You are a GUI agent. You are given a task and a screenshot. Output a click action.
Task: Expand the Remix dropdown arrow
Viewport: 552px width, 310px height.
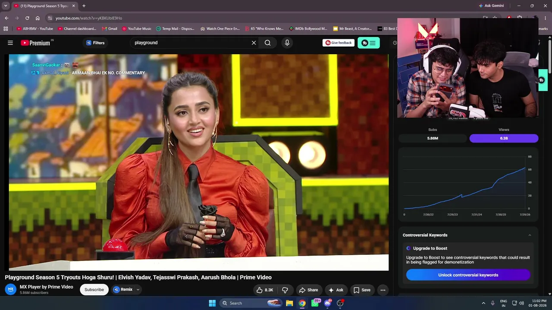tap(138, 289)
